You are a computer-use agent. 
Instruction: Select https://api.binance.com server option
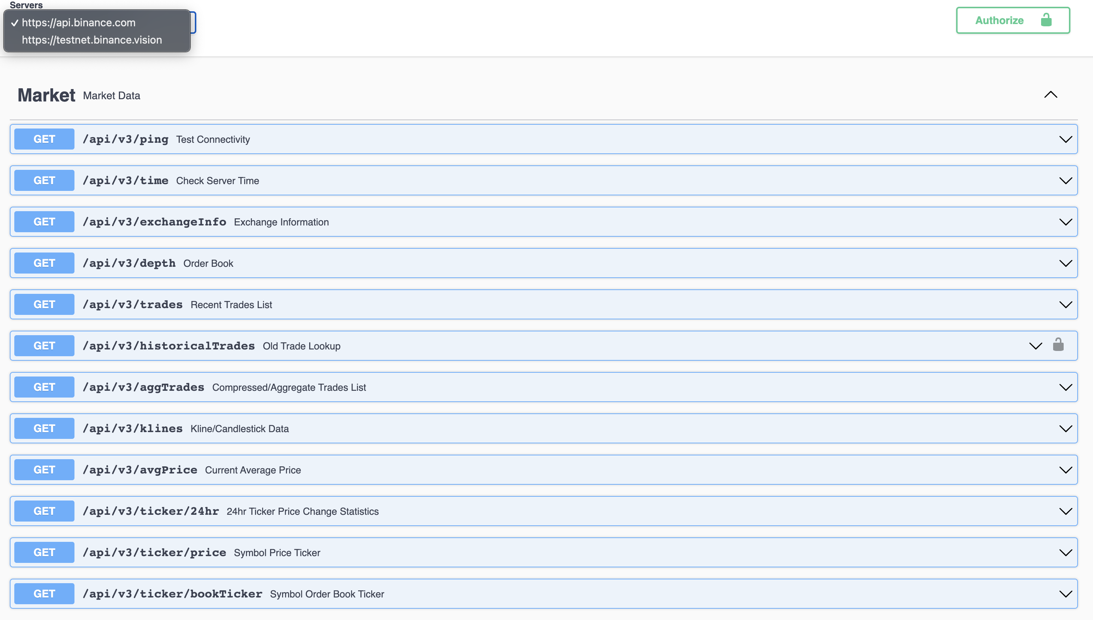(78, 23)
